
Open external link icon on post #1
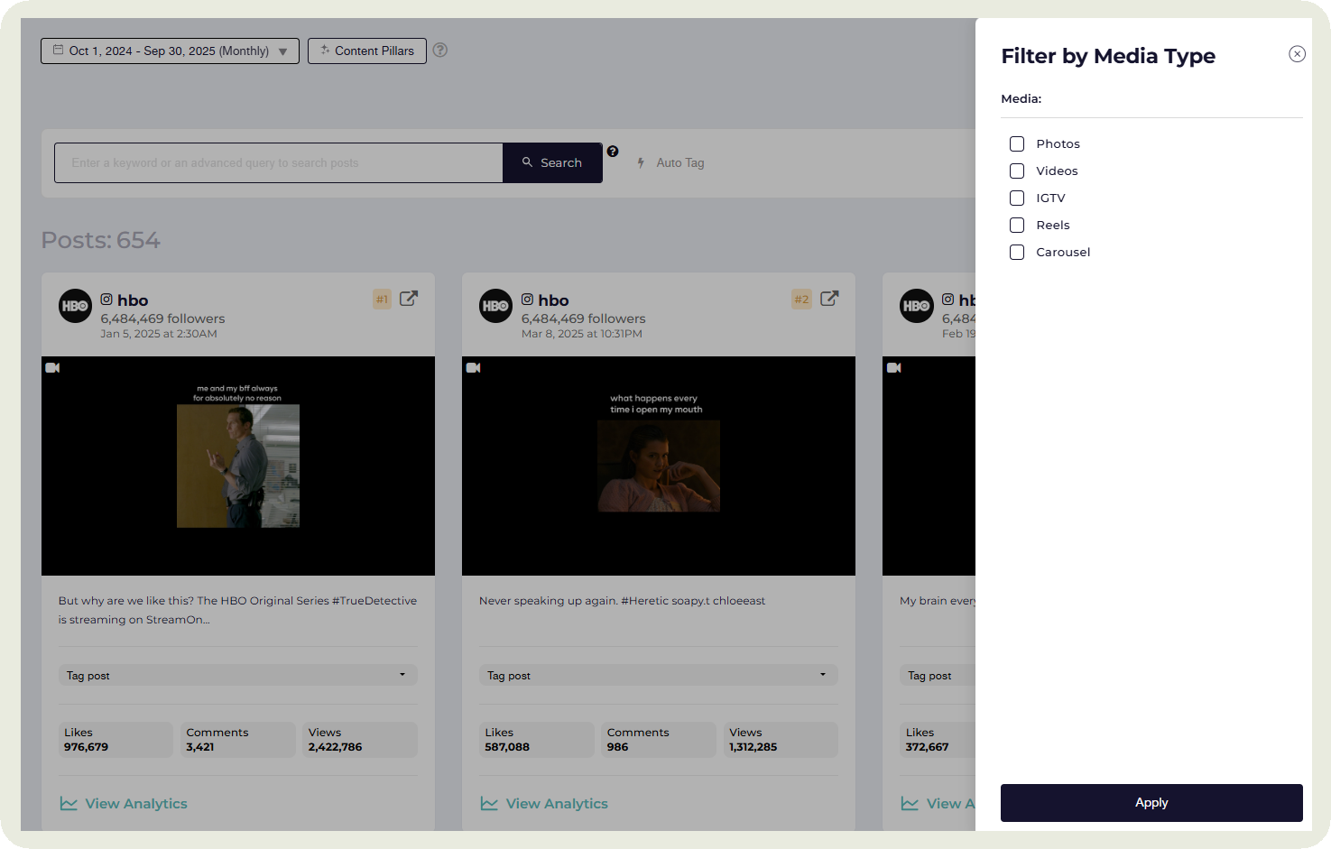[x=409, y=299]
